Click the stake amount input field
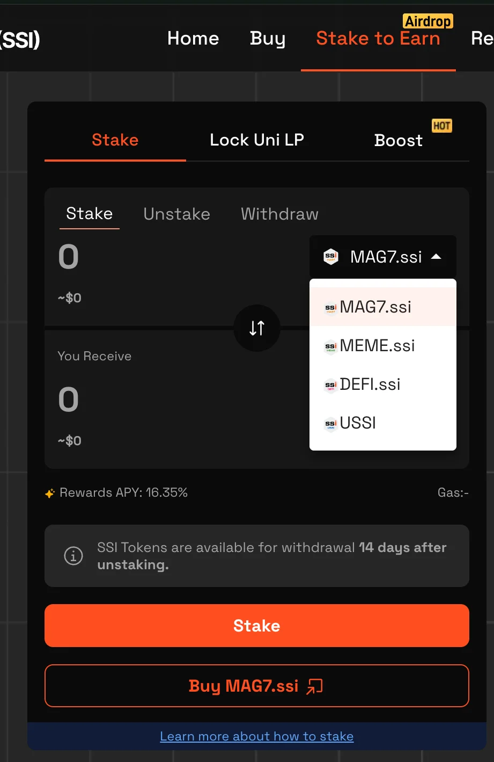The image size is (494, 762). tap(177, 257)
